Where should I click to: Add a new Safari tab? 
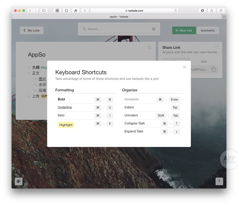tap(224, 17)
